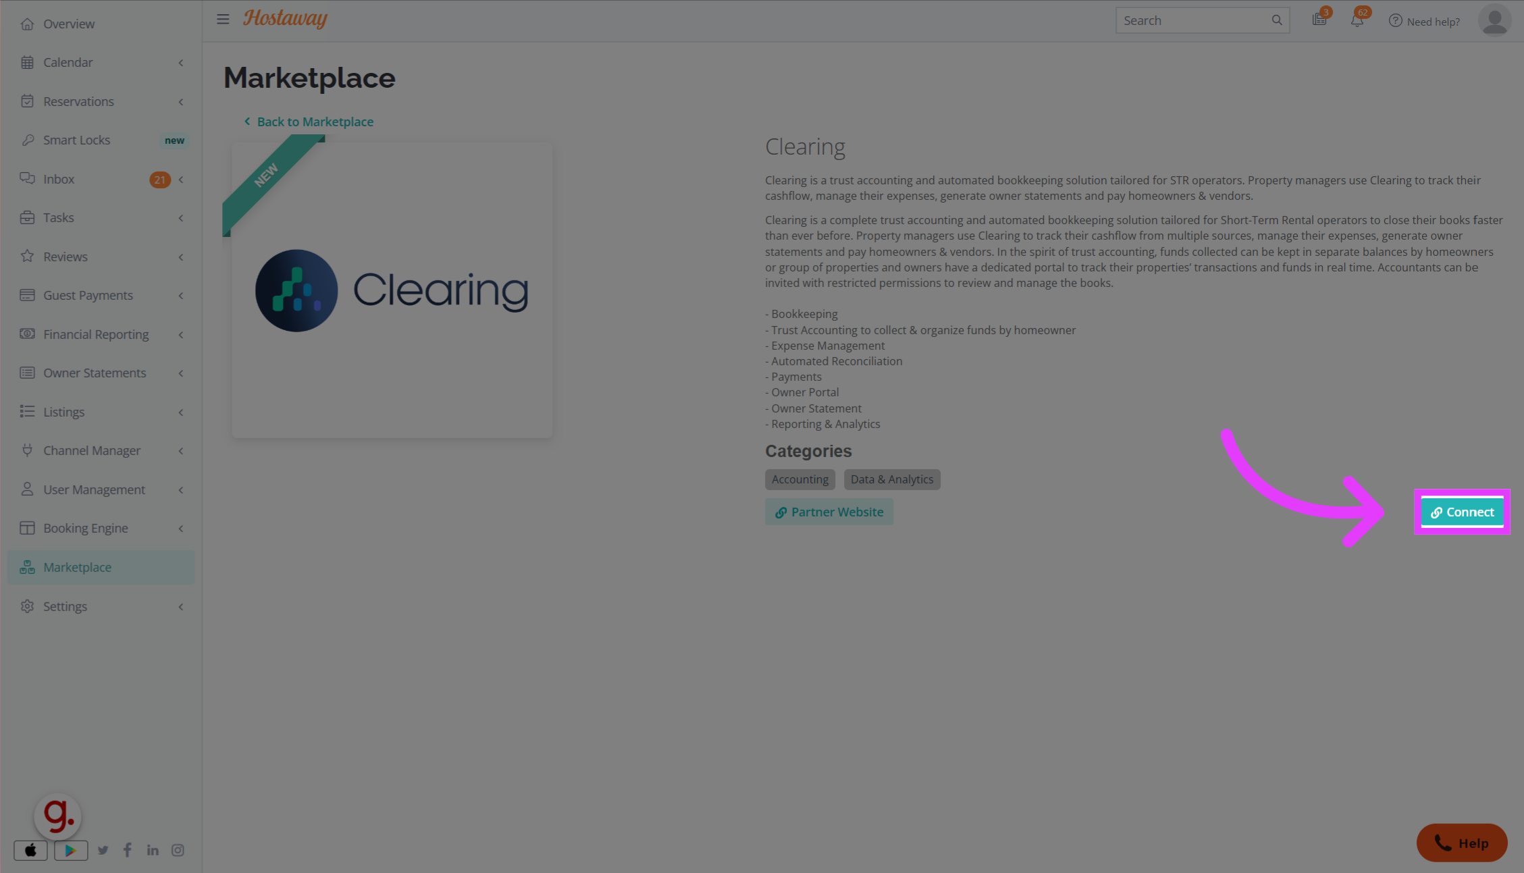Open the LinkedIn social icon
1524x873 pixels.
153,850
